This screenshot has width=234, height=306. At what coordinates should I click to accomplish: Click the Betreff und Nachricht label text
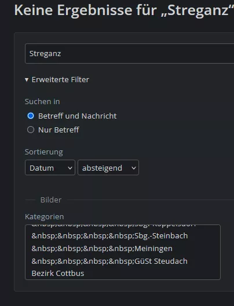pyautogui.click(x=78, y=116)
